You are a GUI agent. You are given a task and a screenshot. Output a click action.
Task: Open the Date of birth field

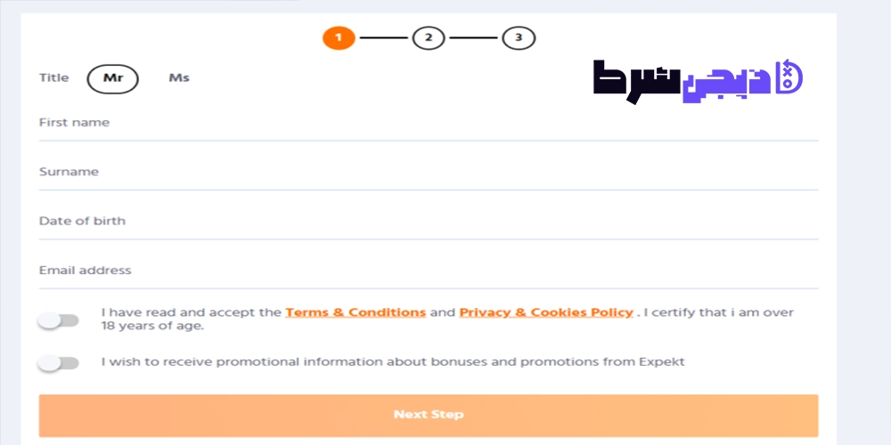coord(429,222)
